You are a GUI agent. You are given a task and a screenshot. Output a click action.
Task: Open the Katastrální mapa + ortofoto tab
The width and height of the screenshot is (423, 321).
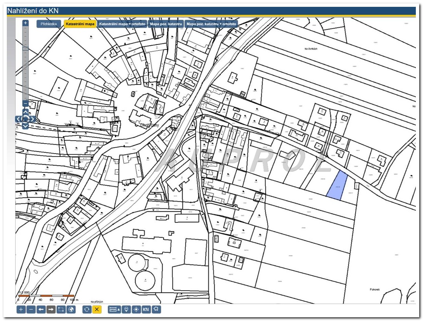122,24
